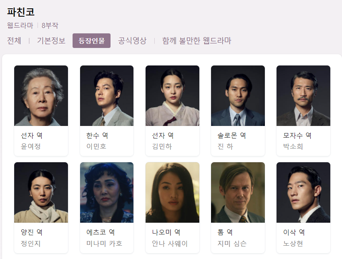Click actor name 지미 심슨
The width and height of the screenshot is (342, 259).
(x=232, y=243)
